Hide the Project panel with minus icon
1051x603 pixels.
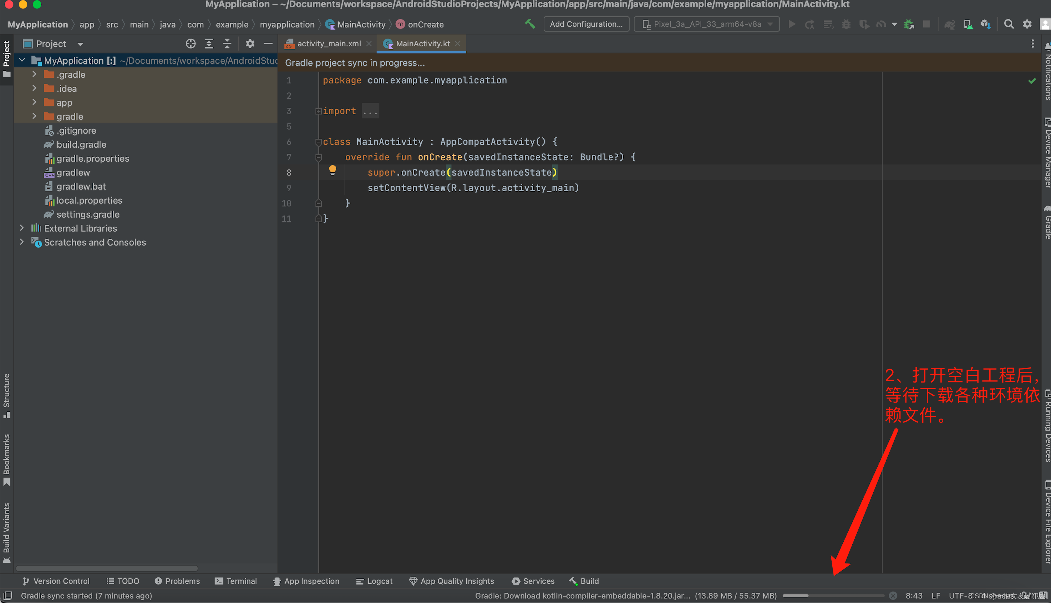tap(268, 44)
